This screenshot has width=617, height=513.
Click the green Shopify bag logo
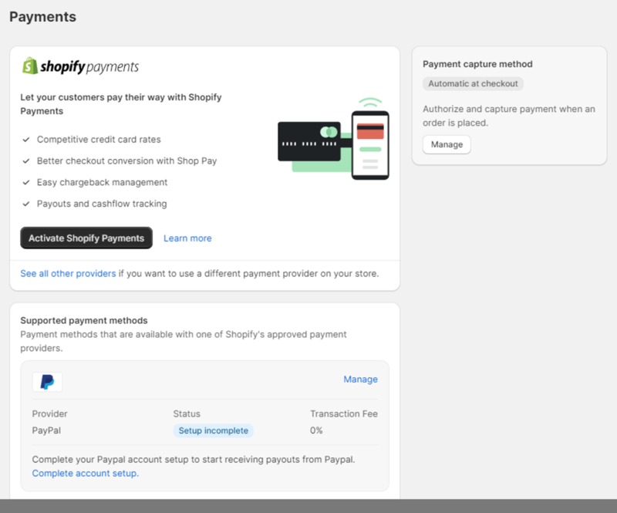(x=29, y=67)
